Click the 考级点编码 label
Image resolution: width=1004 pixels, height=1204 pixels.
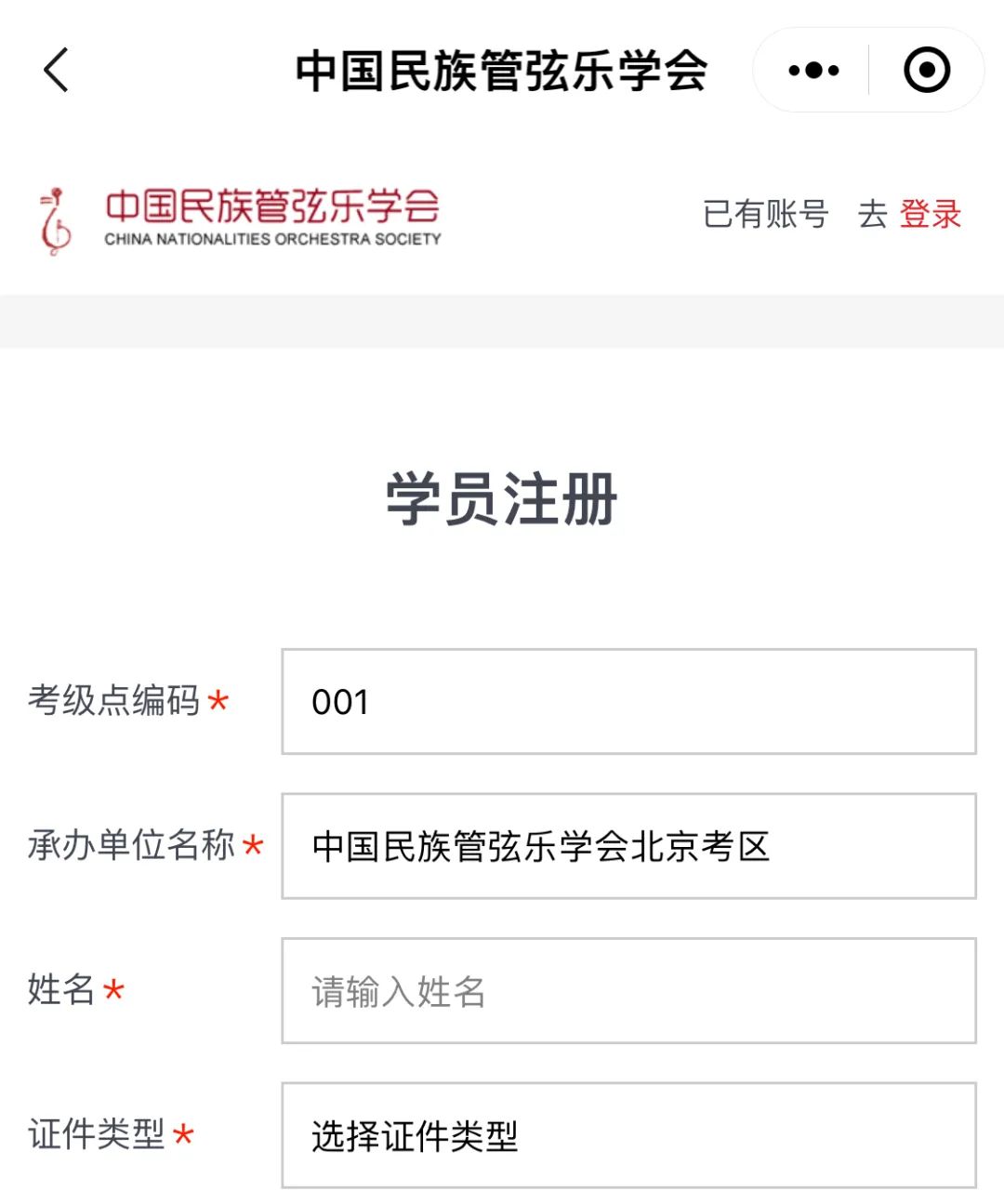point(113,700)
